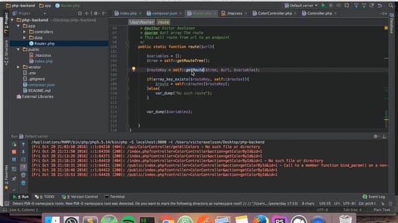Click the down arrow in Run panel
The image size is (398, 223).
point(23,152)
